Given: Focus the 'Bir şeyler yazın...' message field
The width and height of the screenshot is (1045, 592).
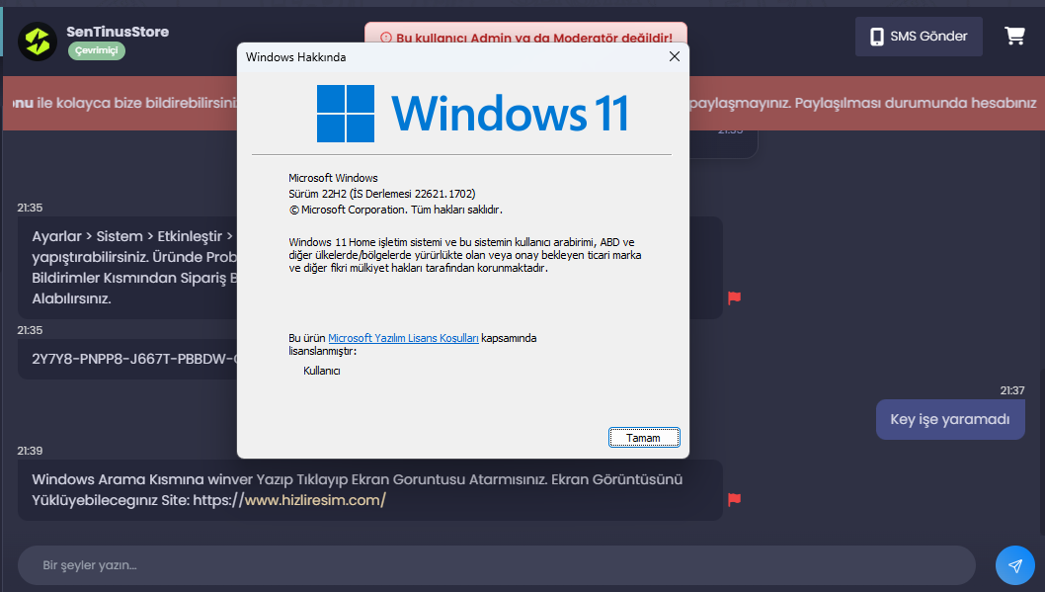Looking at the screenshot, I should point(497,565).
